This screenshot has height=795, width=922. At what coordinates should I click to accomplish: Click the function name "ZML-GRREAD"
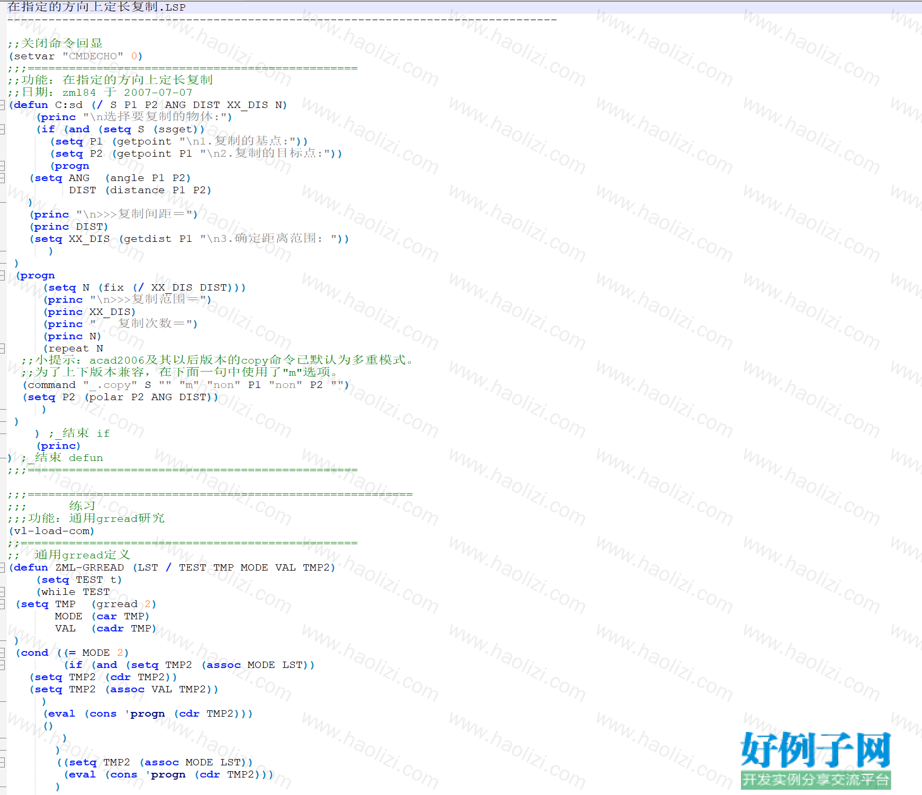pos(89,567)
